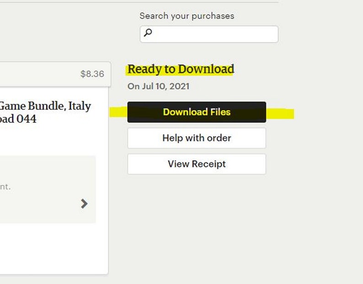Click the Search your purchases label
The height and width of the screenshot is (284, 363).
coord(187,16)
